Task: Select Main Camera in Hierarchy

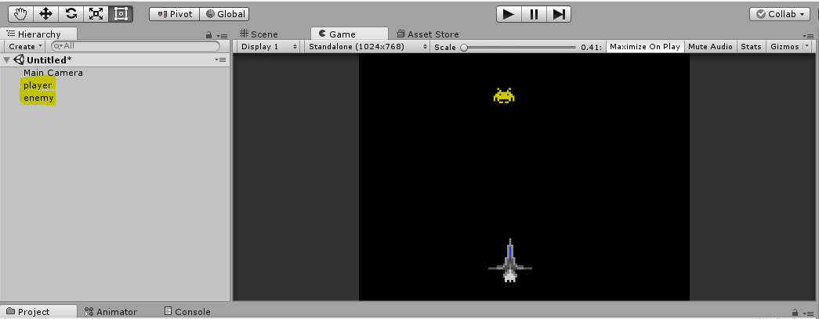Action: click(53, 73)
